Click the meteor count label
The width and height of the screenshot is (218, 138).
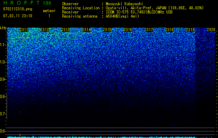click(x=49, y=11)
